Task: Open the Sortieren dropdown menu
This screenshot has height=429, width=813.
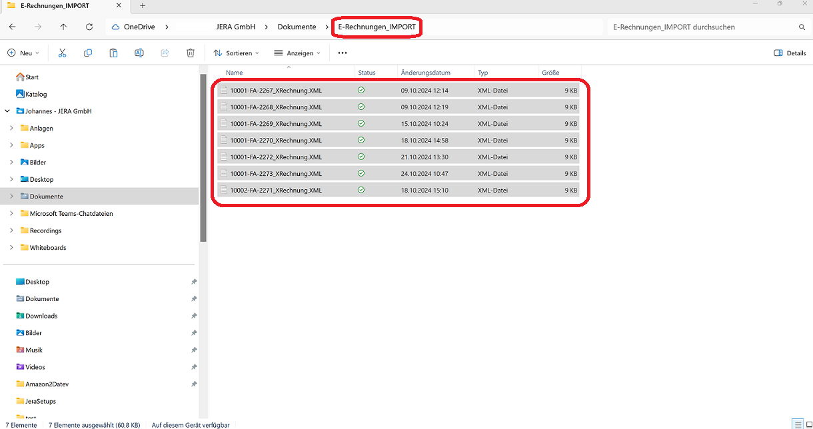Action: pos(236,53)
